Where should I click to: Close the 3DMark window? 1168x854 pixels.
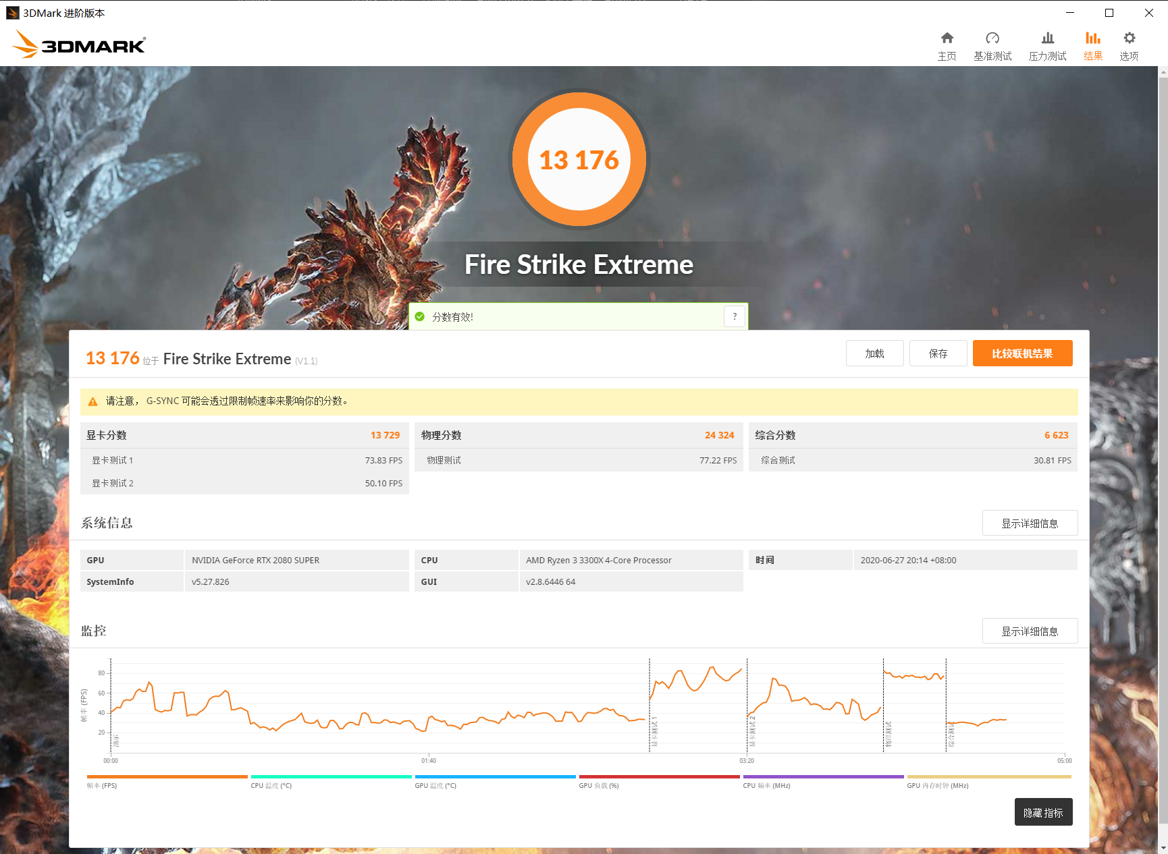[x=1148, y=13]
